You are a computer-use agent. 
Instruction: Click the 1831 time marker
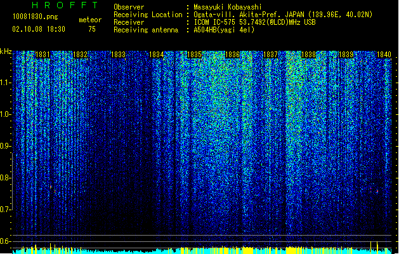click(43, 55)
